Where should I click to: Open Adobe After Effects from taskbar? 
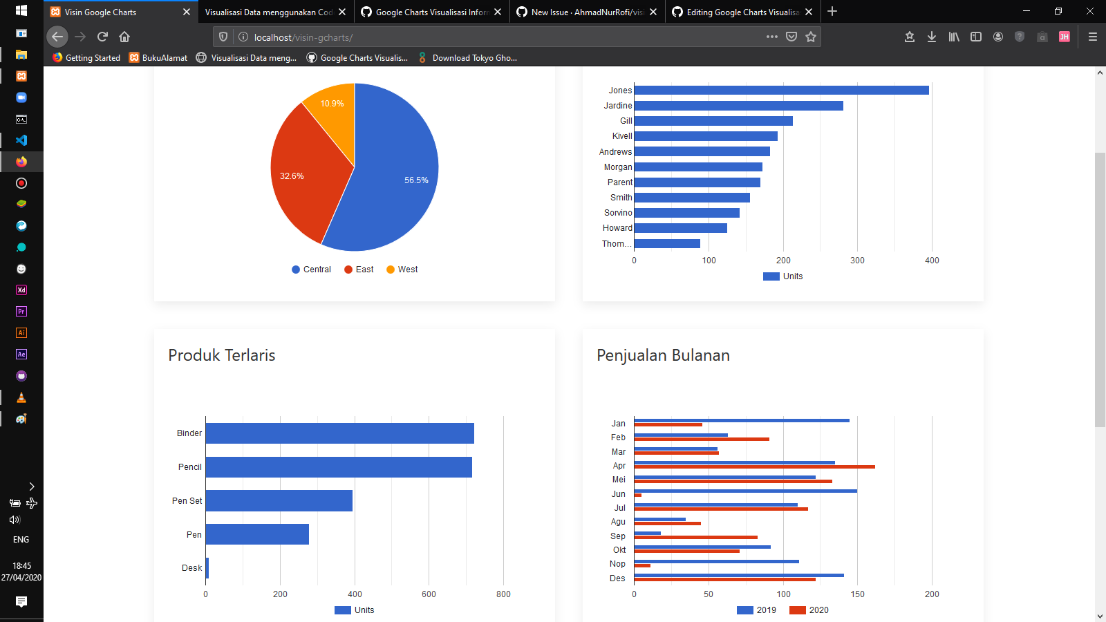pyautogui.click(x=21, y=355)
